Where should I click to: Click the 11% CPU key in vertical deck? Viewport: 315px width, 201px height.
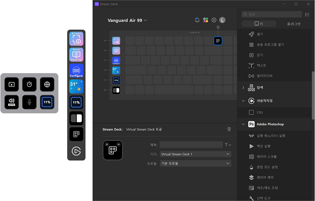(76, 102)
